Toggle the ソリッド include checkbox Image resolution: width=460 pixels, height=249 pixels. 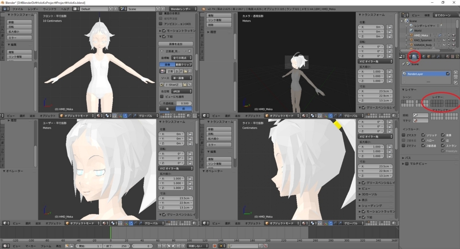[423, 135]
